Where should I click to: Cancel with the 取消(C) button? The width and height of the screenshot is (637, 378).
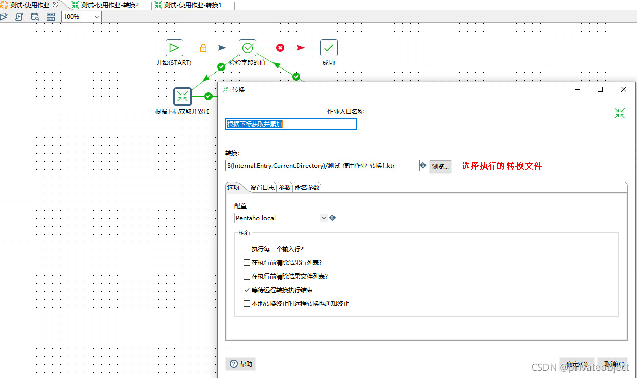[613, 364]
